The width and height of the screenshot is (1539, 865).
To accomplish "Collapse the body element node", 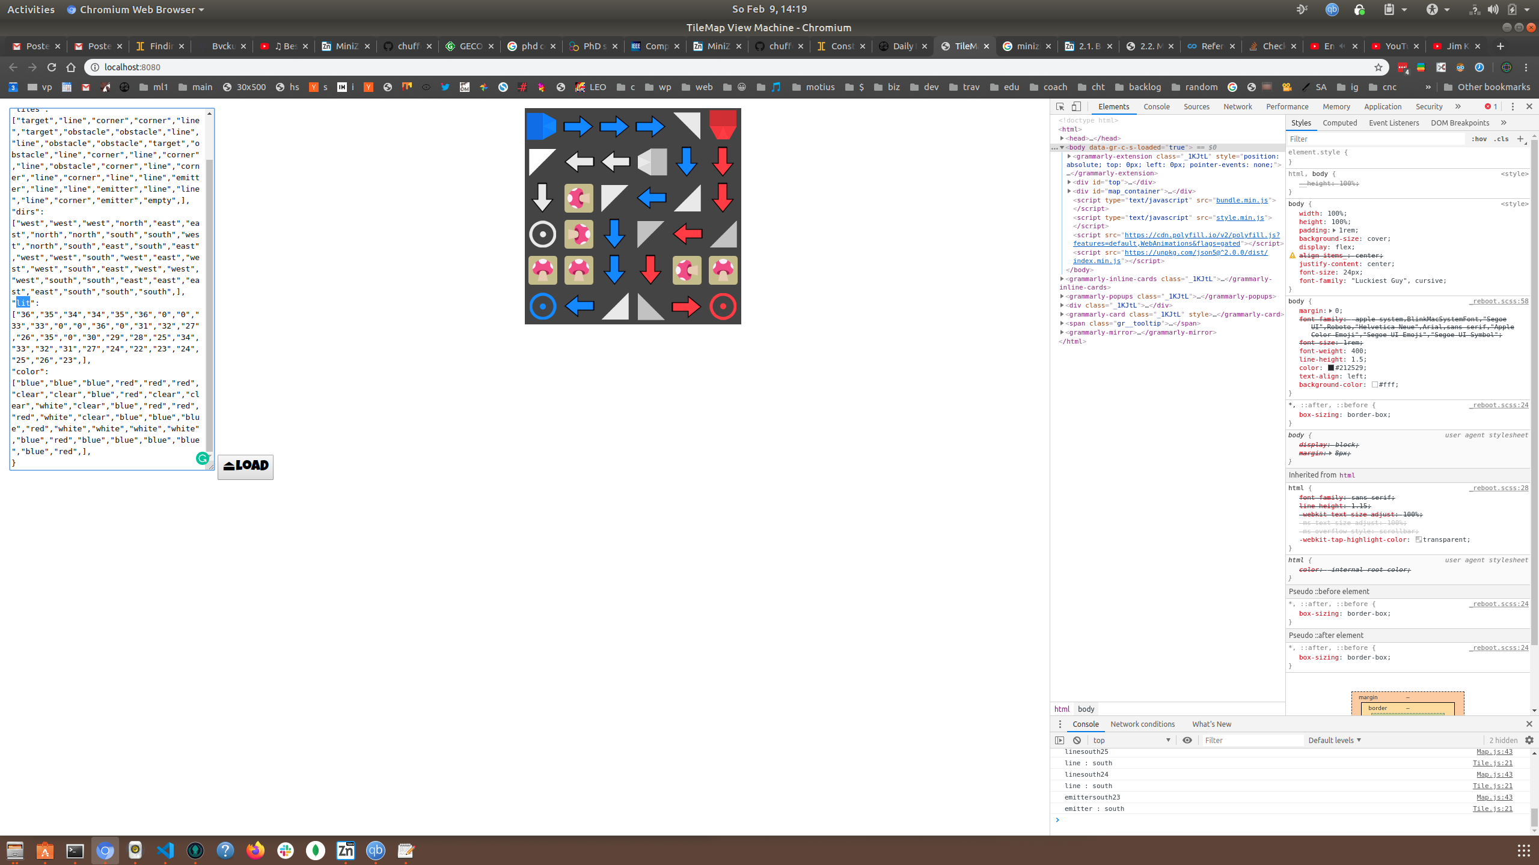I will (1062, 147).
